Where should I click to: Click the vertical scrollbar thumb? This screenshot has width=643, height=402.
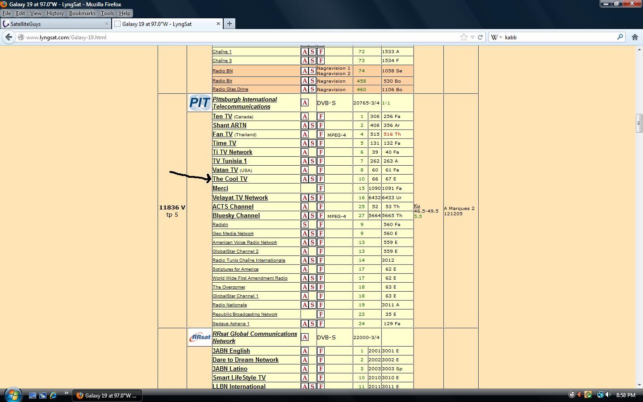(639, 123)
